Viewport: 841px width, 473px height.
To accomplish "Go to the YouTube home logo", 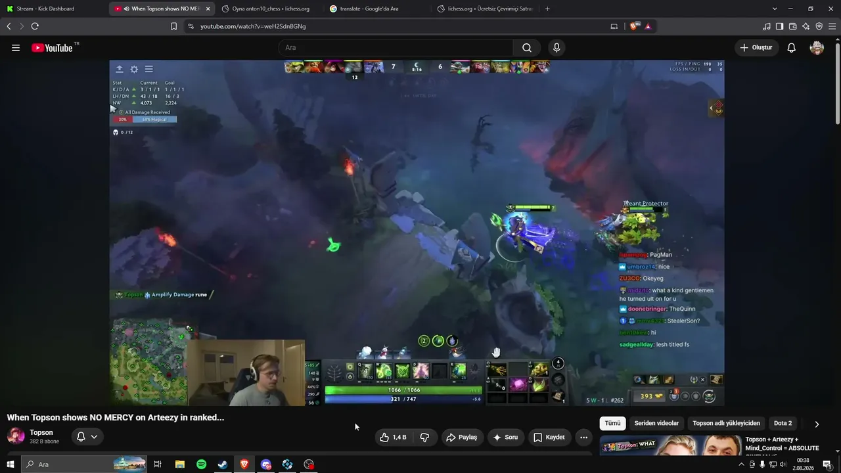I will [x=52, y=48].
